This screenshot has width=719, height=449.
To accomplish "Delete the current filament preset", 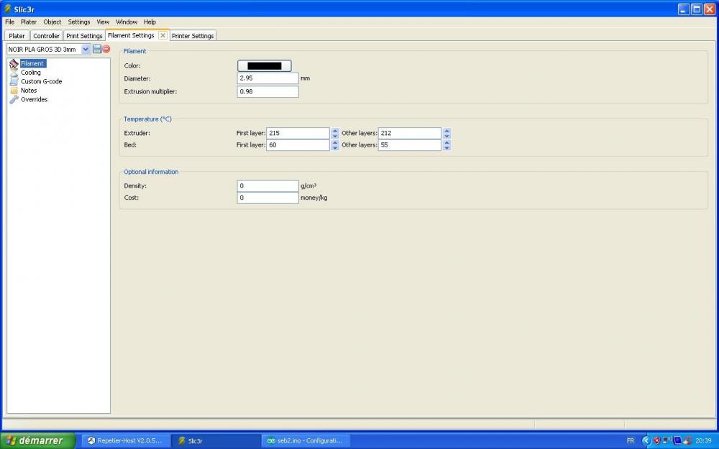I will pos(106,49).
